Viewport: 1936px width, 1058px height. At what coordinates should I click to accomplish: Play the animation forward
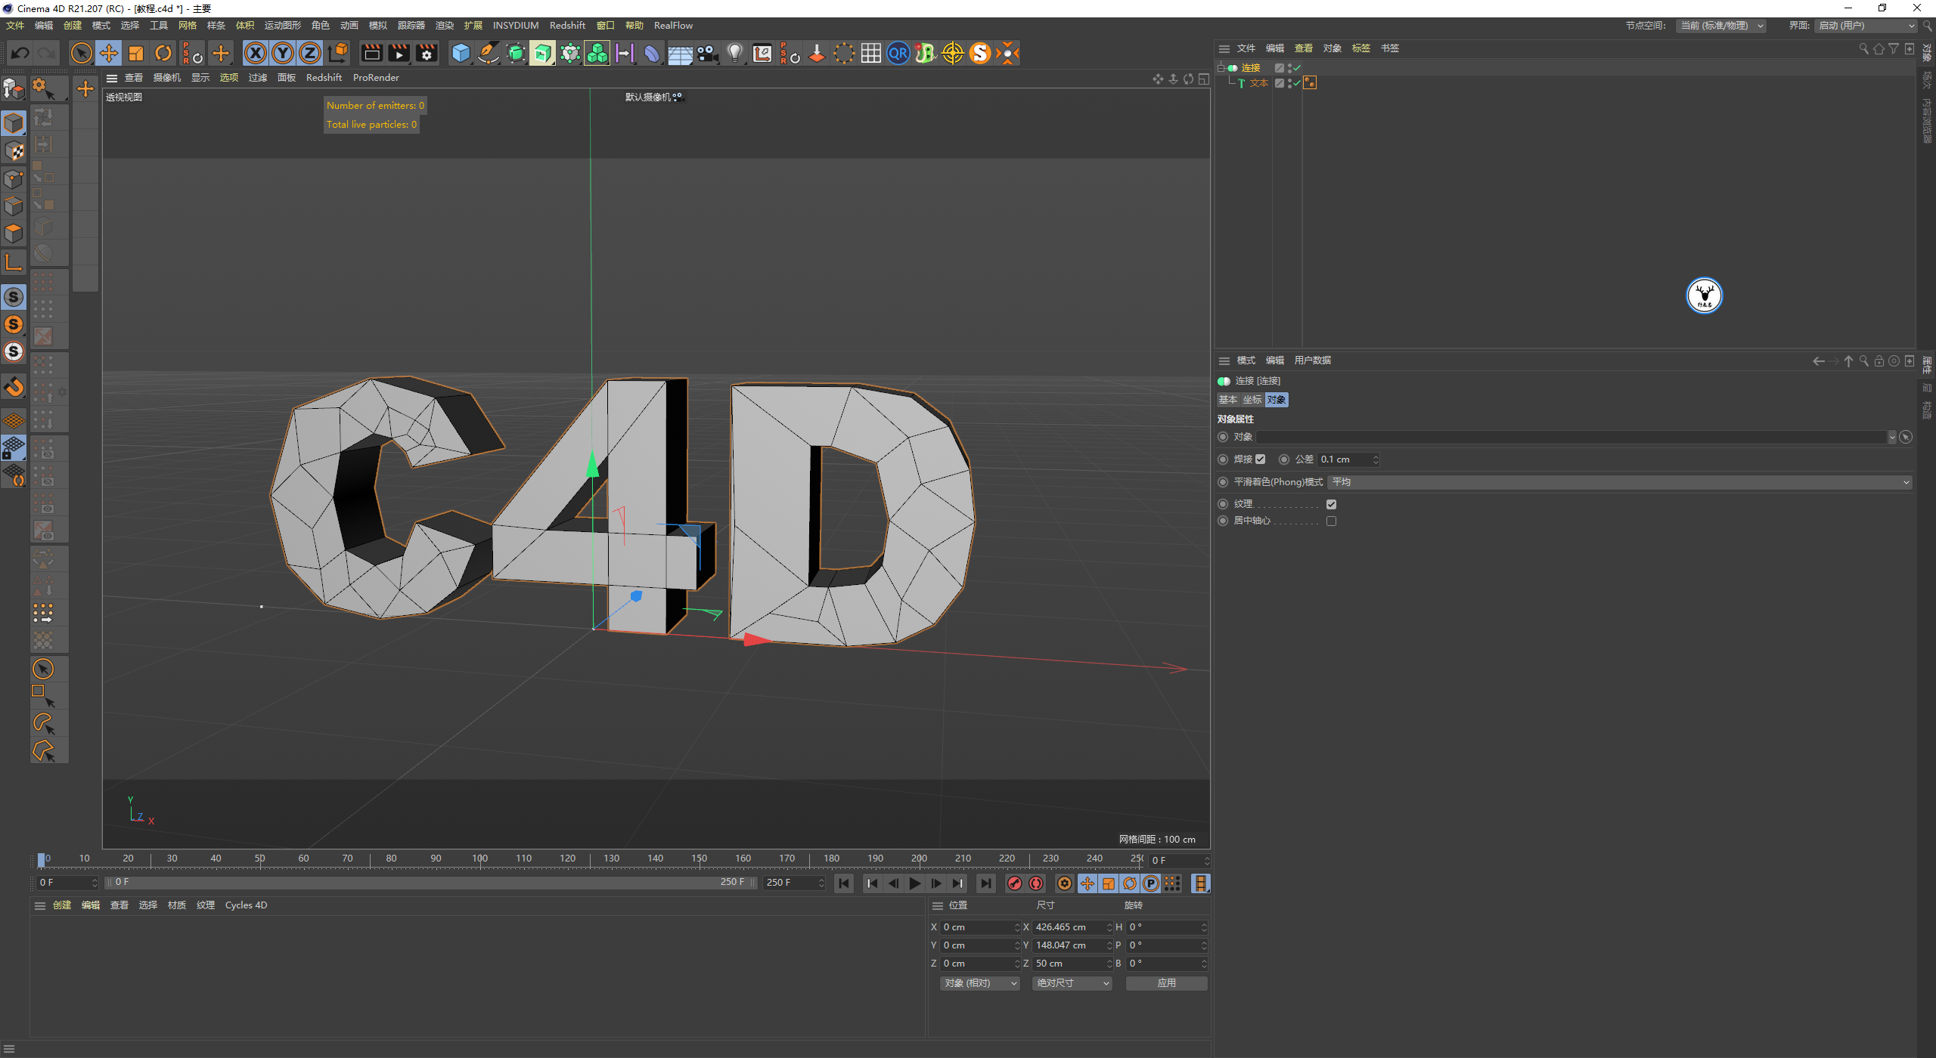point(915,883)
